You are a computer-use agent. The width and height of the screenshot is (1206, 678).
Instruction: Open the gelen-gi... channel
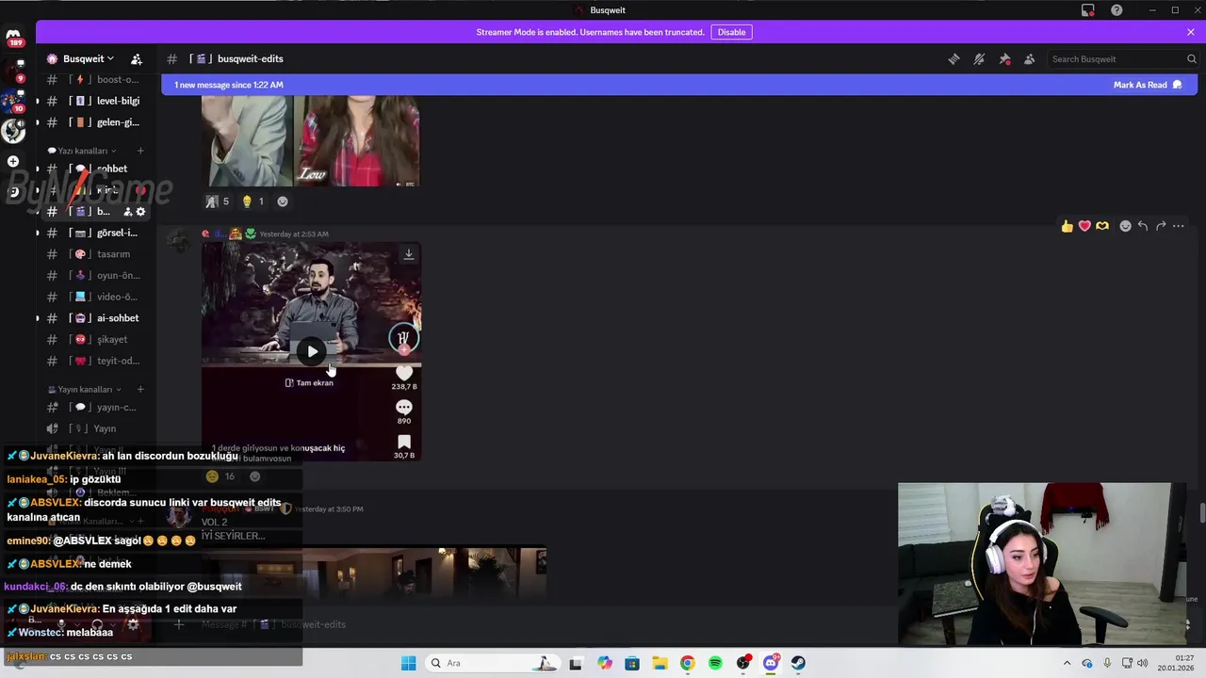click(x=96, y=122)
